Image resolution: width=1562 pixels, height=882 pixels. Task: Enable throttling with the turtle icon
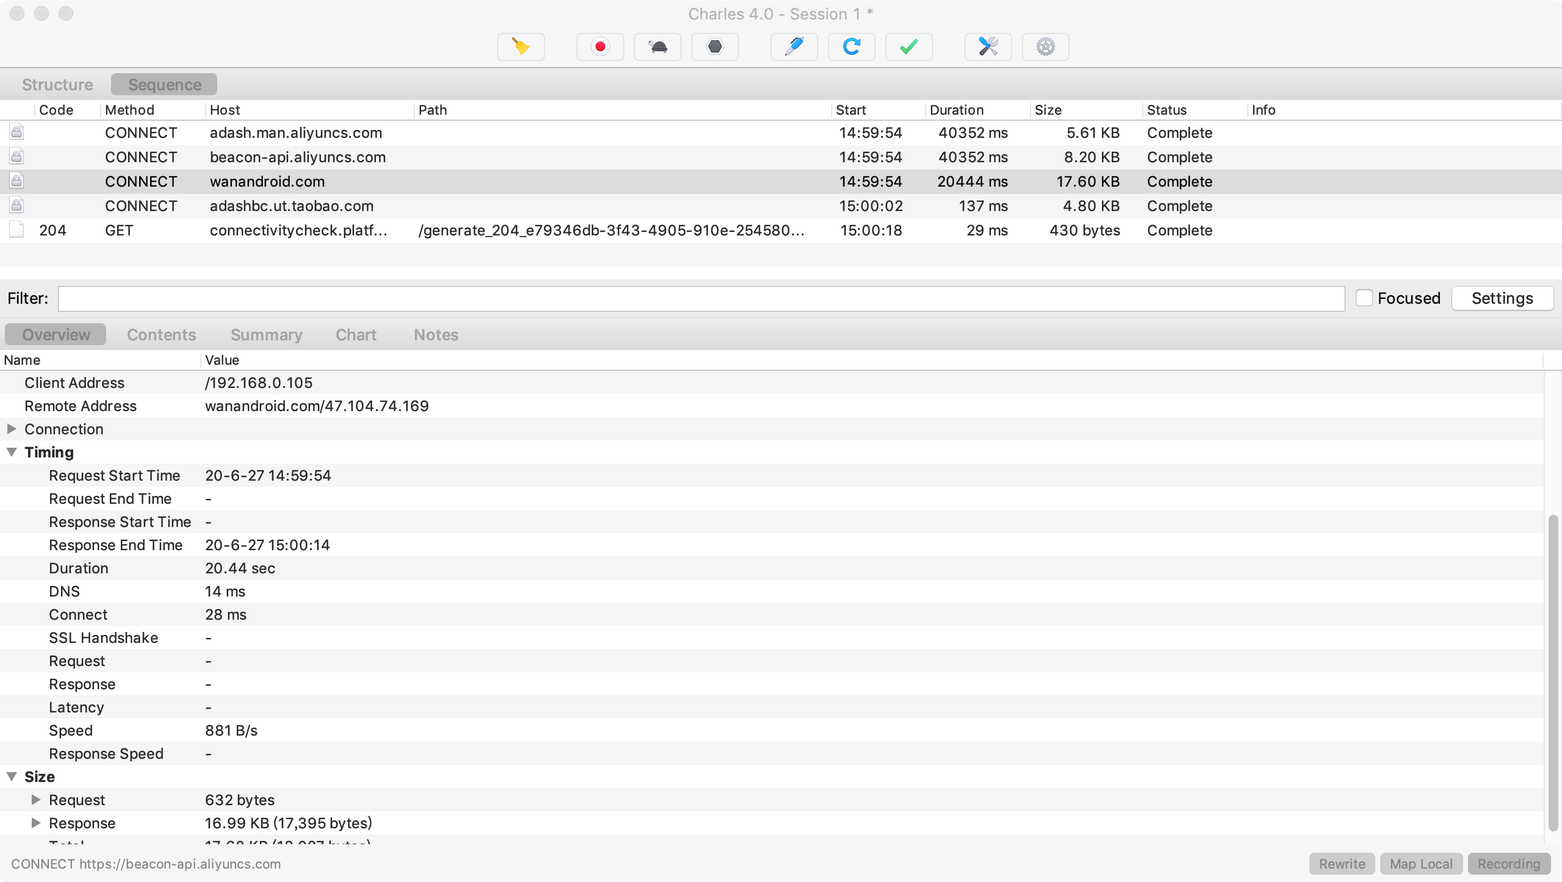pos(657,47)
